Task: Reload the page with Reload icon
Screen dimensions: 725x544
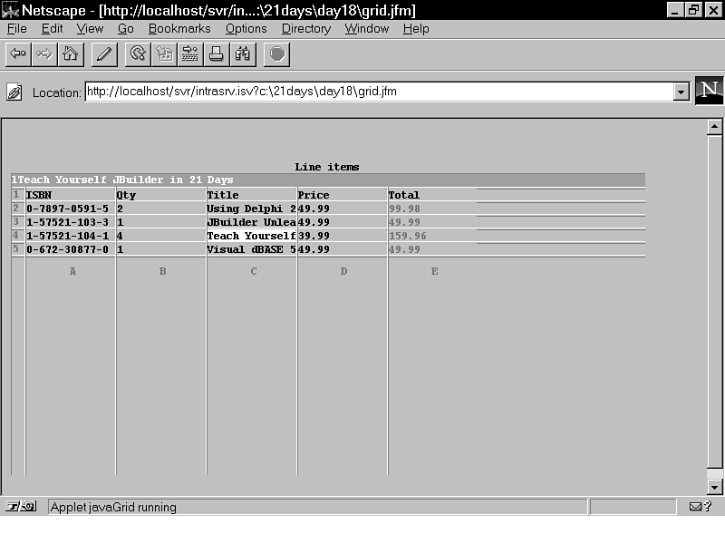Action: (138, 54)
